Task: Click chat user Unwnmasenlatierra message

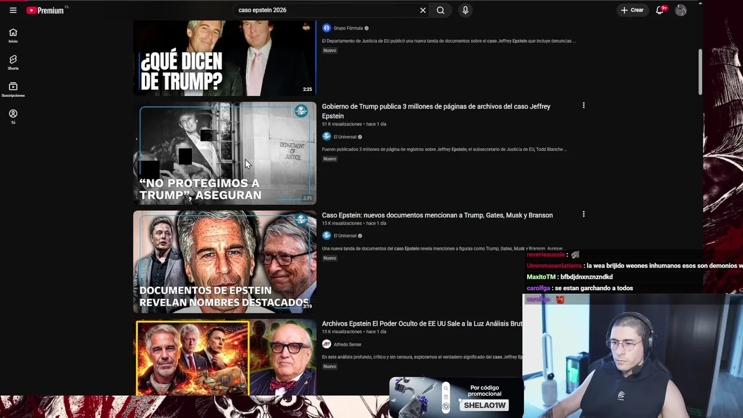Action: click(x=634, y=266)
